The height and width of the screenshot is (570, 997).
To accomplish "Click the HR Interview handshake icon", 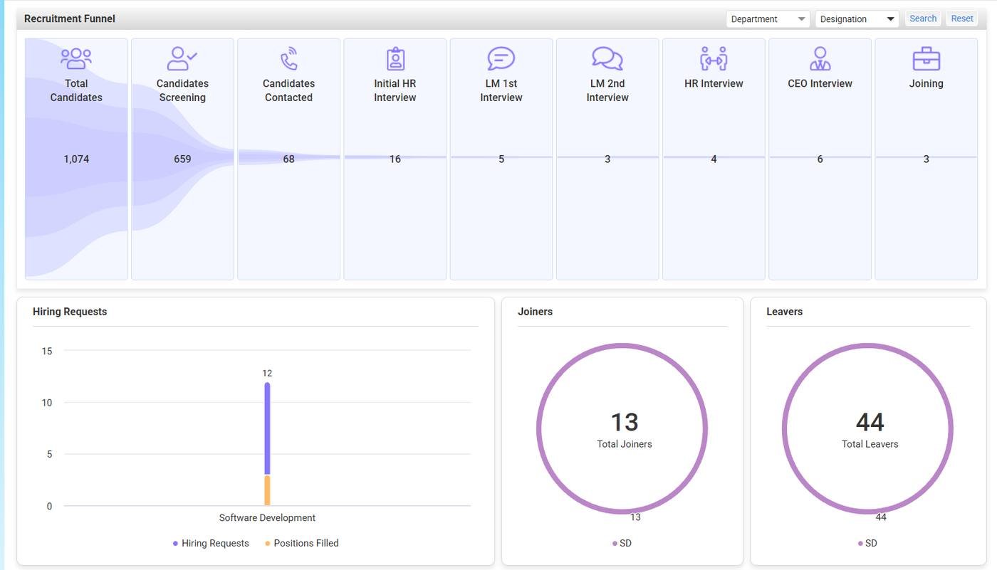I will (x=714, y=58).
